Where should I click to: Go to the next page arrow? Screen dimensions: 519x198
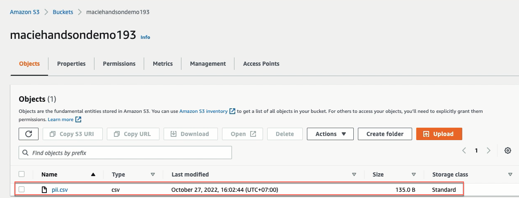tap(489, 151)
